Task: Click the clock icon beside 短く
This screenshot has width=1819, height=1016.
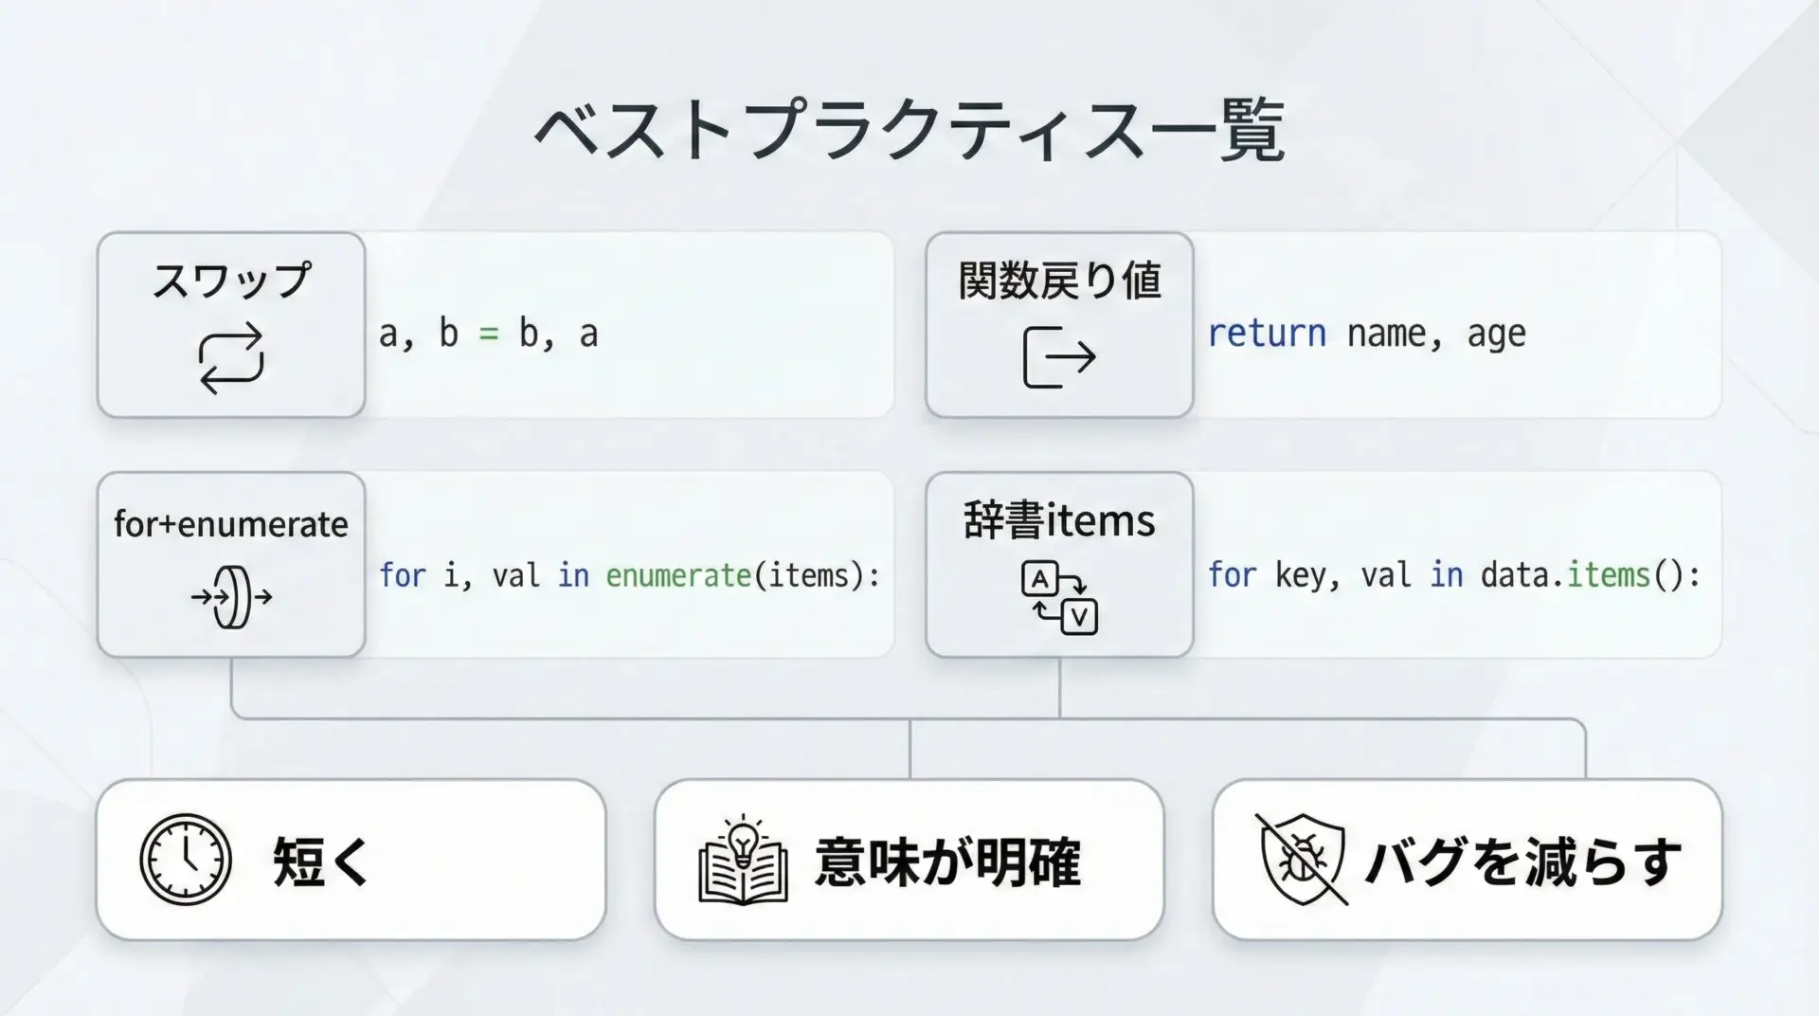Action: 186,860
